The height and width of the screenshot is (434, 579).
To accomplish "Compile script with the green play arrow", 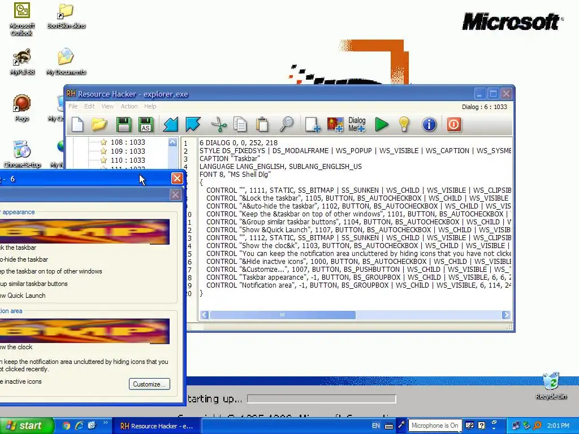I will coord(382,124).
